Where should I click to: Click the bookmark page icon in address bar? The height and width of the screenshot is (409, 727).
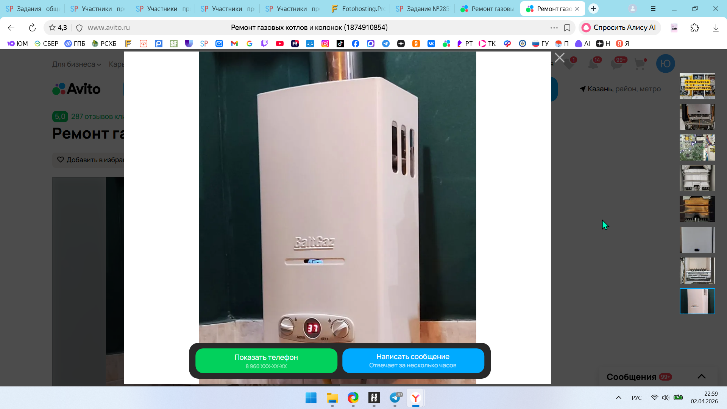[x=567, y=28]
